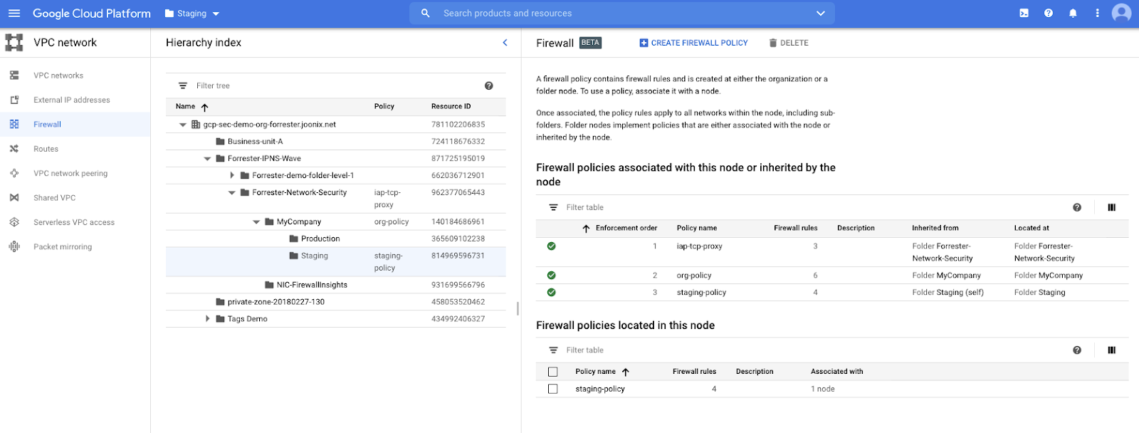Go to External IP addresses page
This screenshot has height=433, width=1139.
click(x=72, y=100)
